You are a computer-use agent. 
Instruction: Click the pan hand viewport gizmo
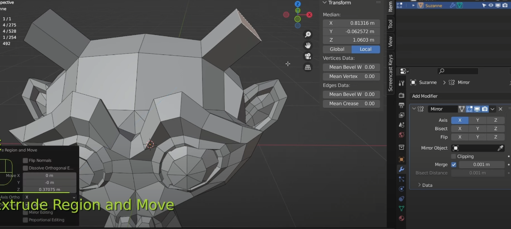(308, 45)
